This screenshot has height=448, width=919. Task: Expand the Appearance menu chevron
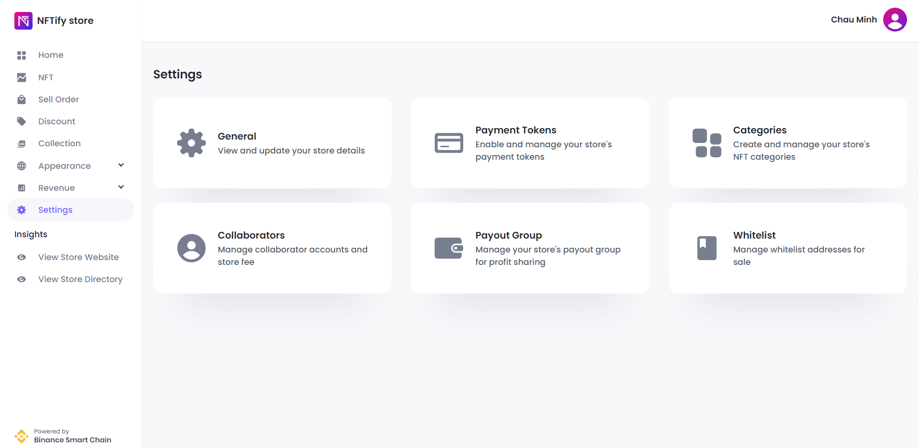pyautogui.click(x=121, y=165)
